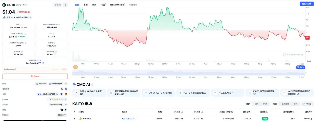Copy the contract address 0x98d0...537553
The height and width of the screenshot is (121, 314).
coord(57,94)
